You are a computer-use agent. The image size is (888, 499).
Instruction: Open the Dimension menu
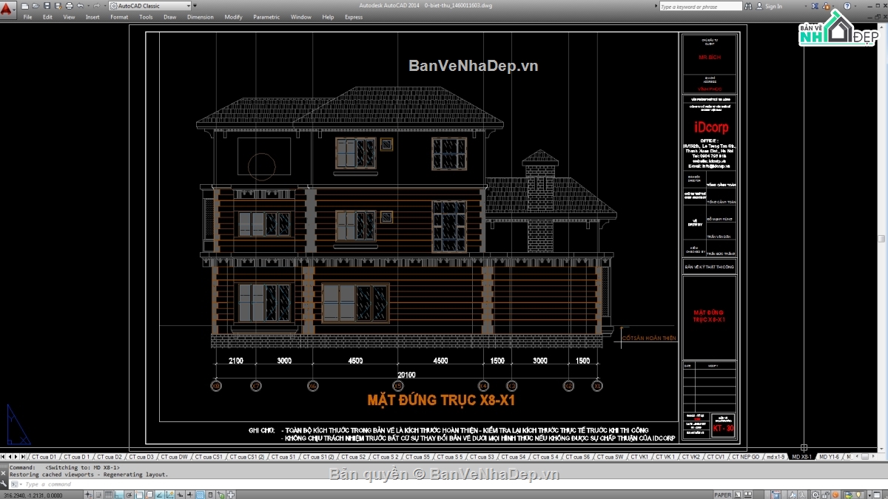pos(201,17)
